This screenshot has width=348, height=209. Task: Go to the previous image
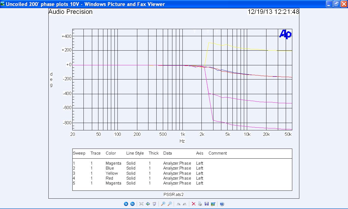point(126,204)
